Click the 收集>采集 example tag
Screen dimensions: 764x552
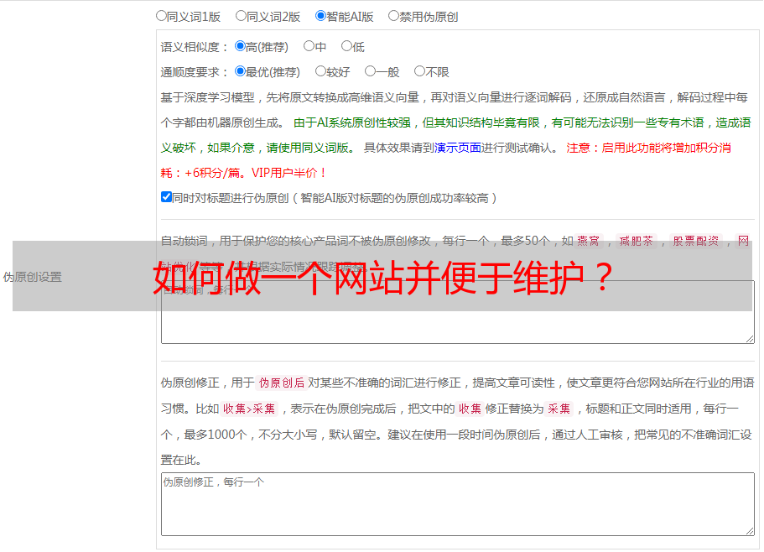point(249,409)
